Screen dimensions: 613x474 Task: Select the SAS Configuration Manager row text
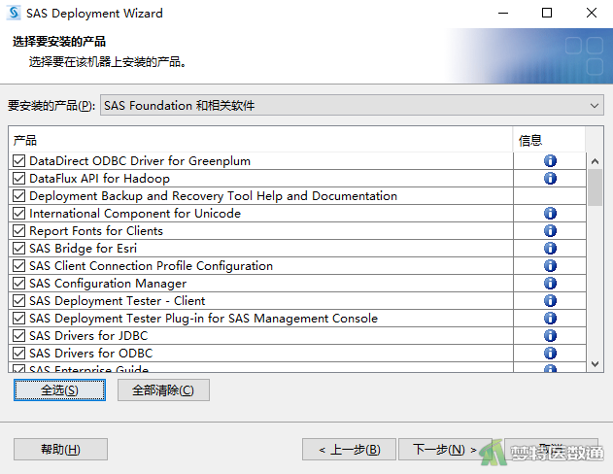[108, 284]
